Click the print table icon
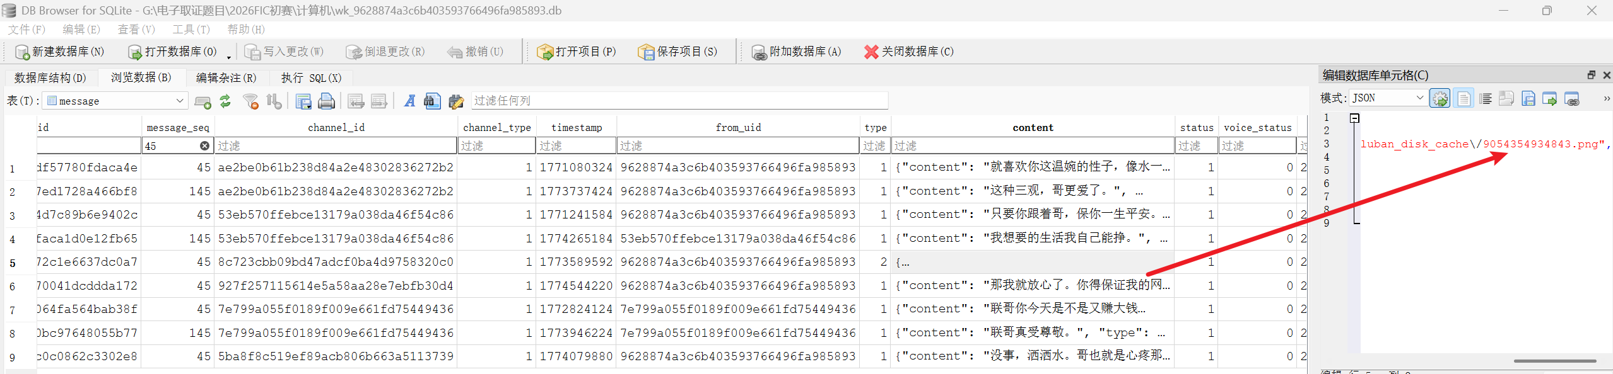This screenshot has width=1613, height=374. (326, 101)
